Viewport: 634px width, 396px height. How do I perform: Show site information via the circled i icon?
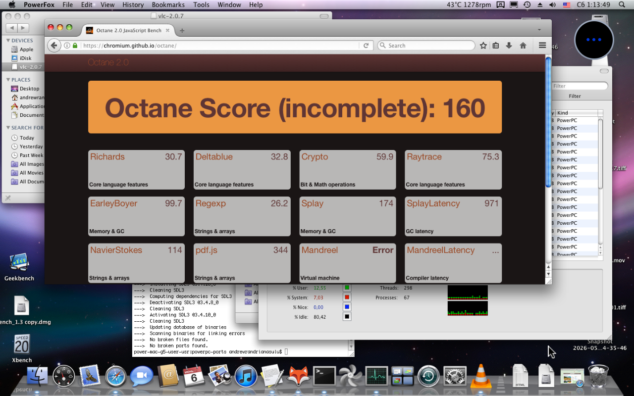(67, 46)
